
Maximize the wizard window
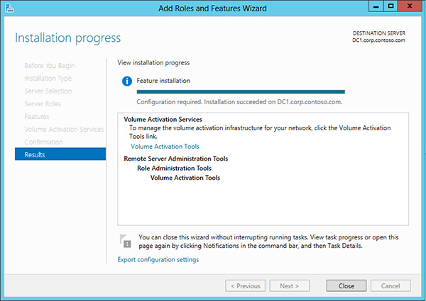(x=390, y=6)
